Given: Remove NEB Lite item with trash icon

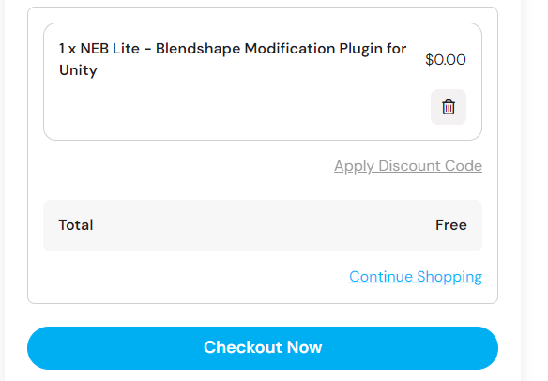Looking at the screenshot, I should pyautogui.click(x=448, y=107).
